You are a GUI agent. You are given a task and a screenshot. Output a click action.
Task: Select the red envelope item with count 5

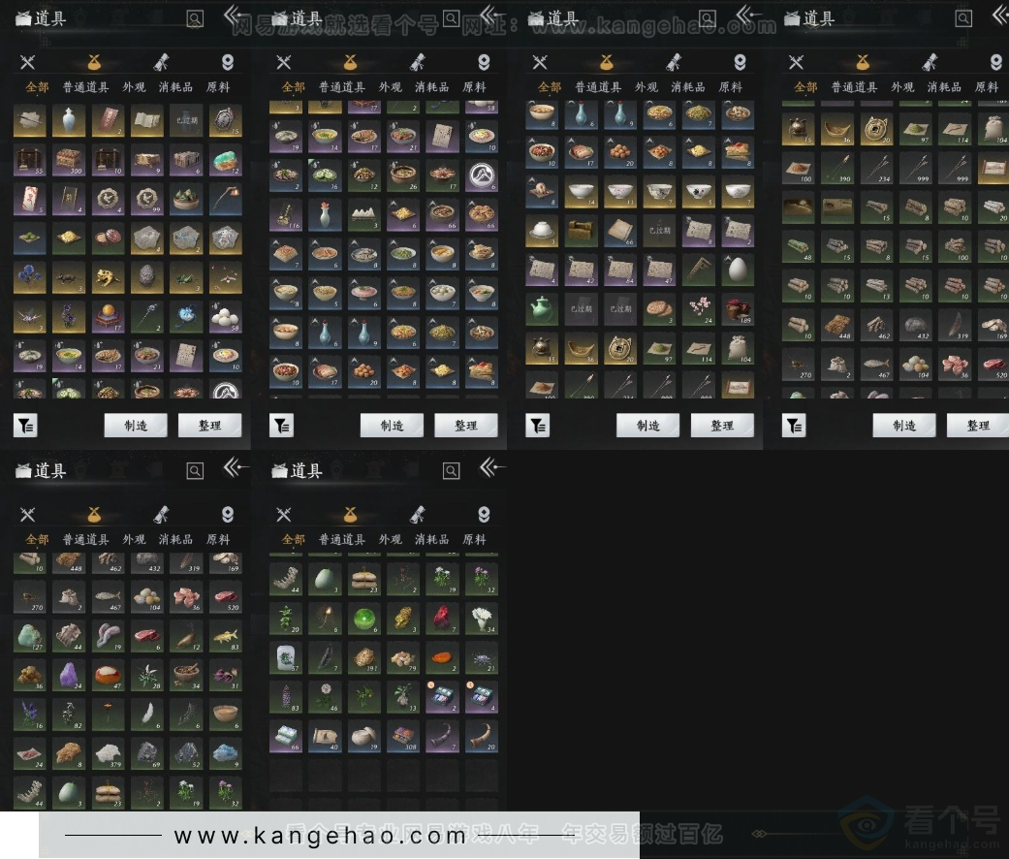30,200
